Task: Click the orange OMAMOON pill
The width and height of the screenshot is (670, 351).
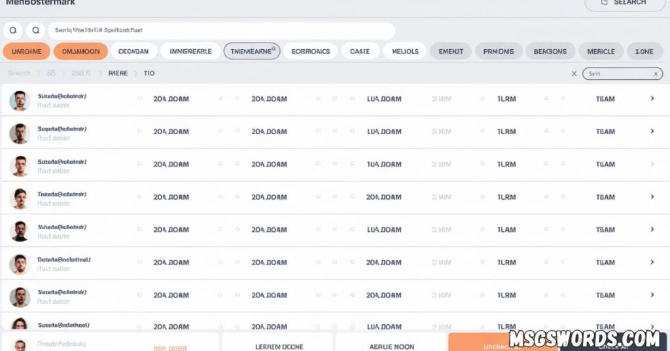Action: point(80,51)
